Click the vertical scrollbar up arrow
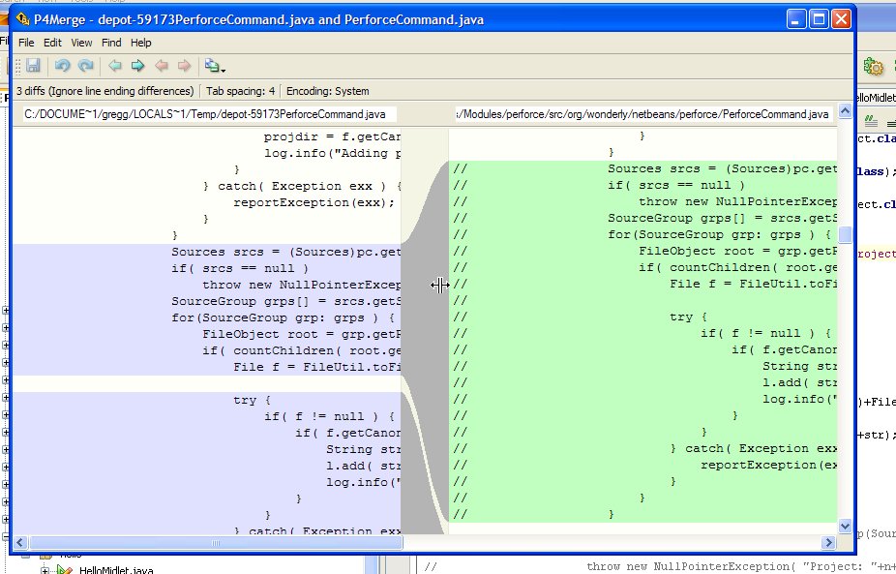 [845, 111]
